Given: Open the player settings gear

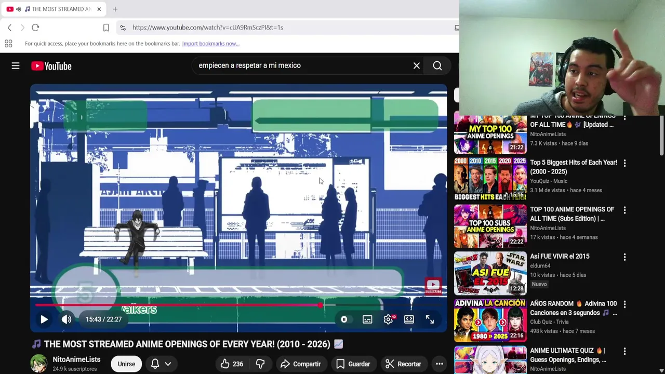Looking at the screenshot, I should pyautogui.click(x=388, y=319).
